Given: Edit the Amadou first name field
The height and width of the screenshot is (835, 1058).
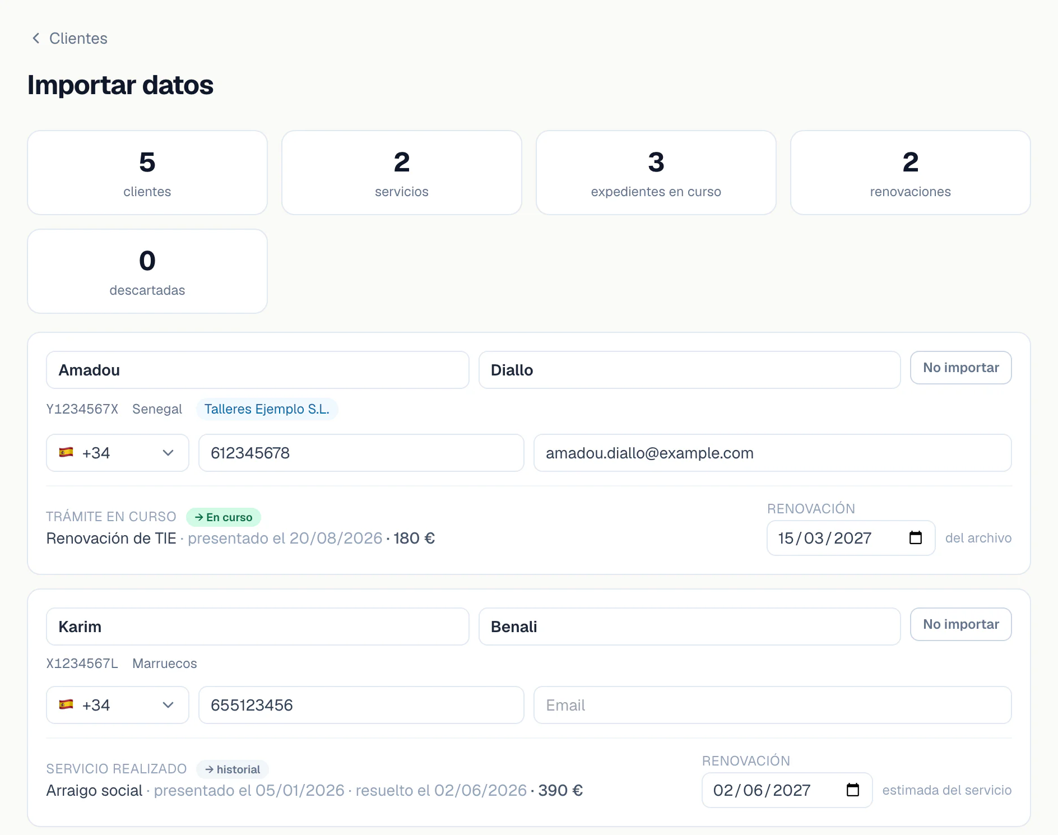Looking at the screenshot, I should [x=258, y=370].
